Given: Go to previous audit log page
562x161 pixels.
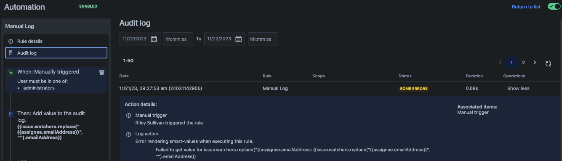Looking at the screenshot, I should pyautogui.click(x=501, y=63).
